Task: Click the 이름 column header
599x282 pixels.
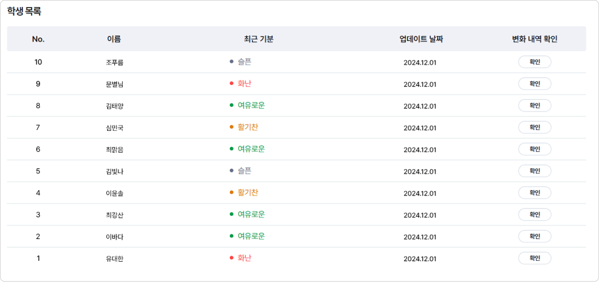Action: pos(114,39)
